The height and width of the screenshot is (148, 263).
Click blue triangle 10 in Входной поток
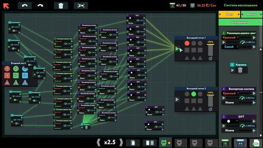click(x=25, y=82)
